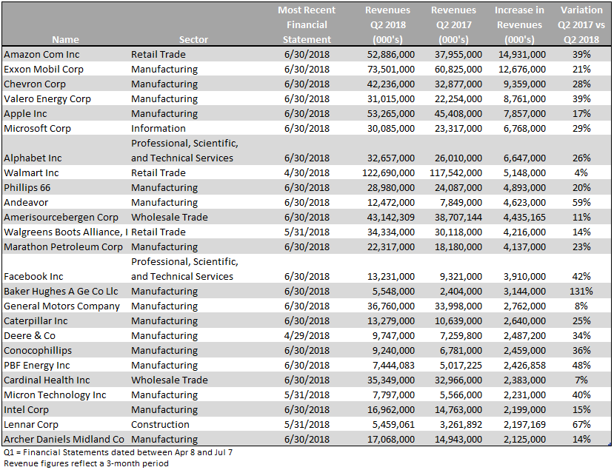The height and width of the screenshot is (470, 614).
Task: Click the 37,955,000 Q2 2017 value
Action: click(x=458, y=54)
